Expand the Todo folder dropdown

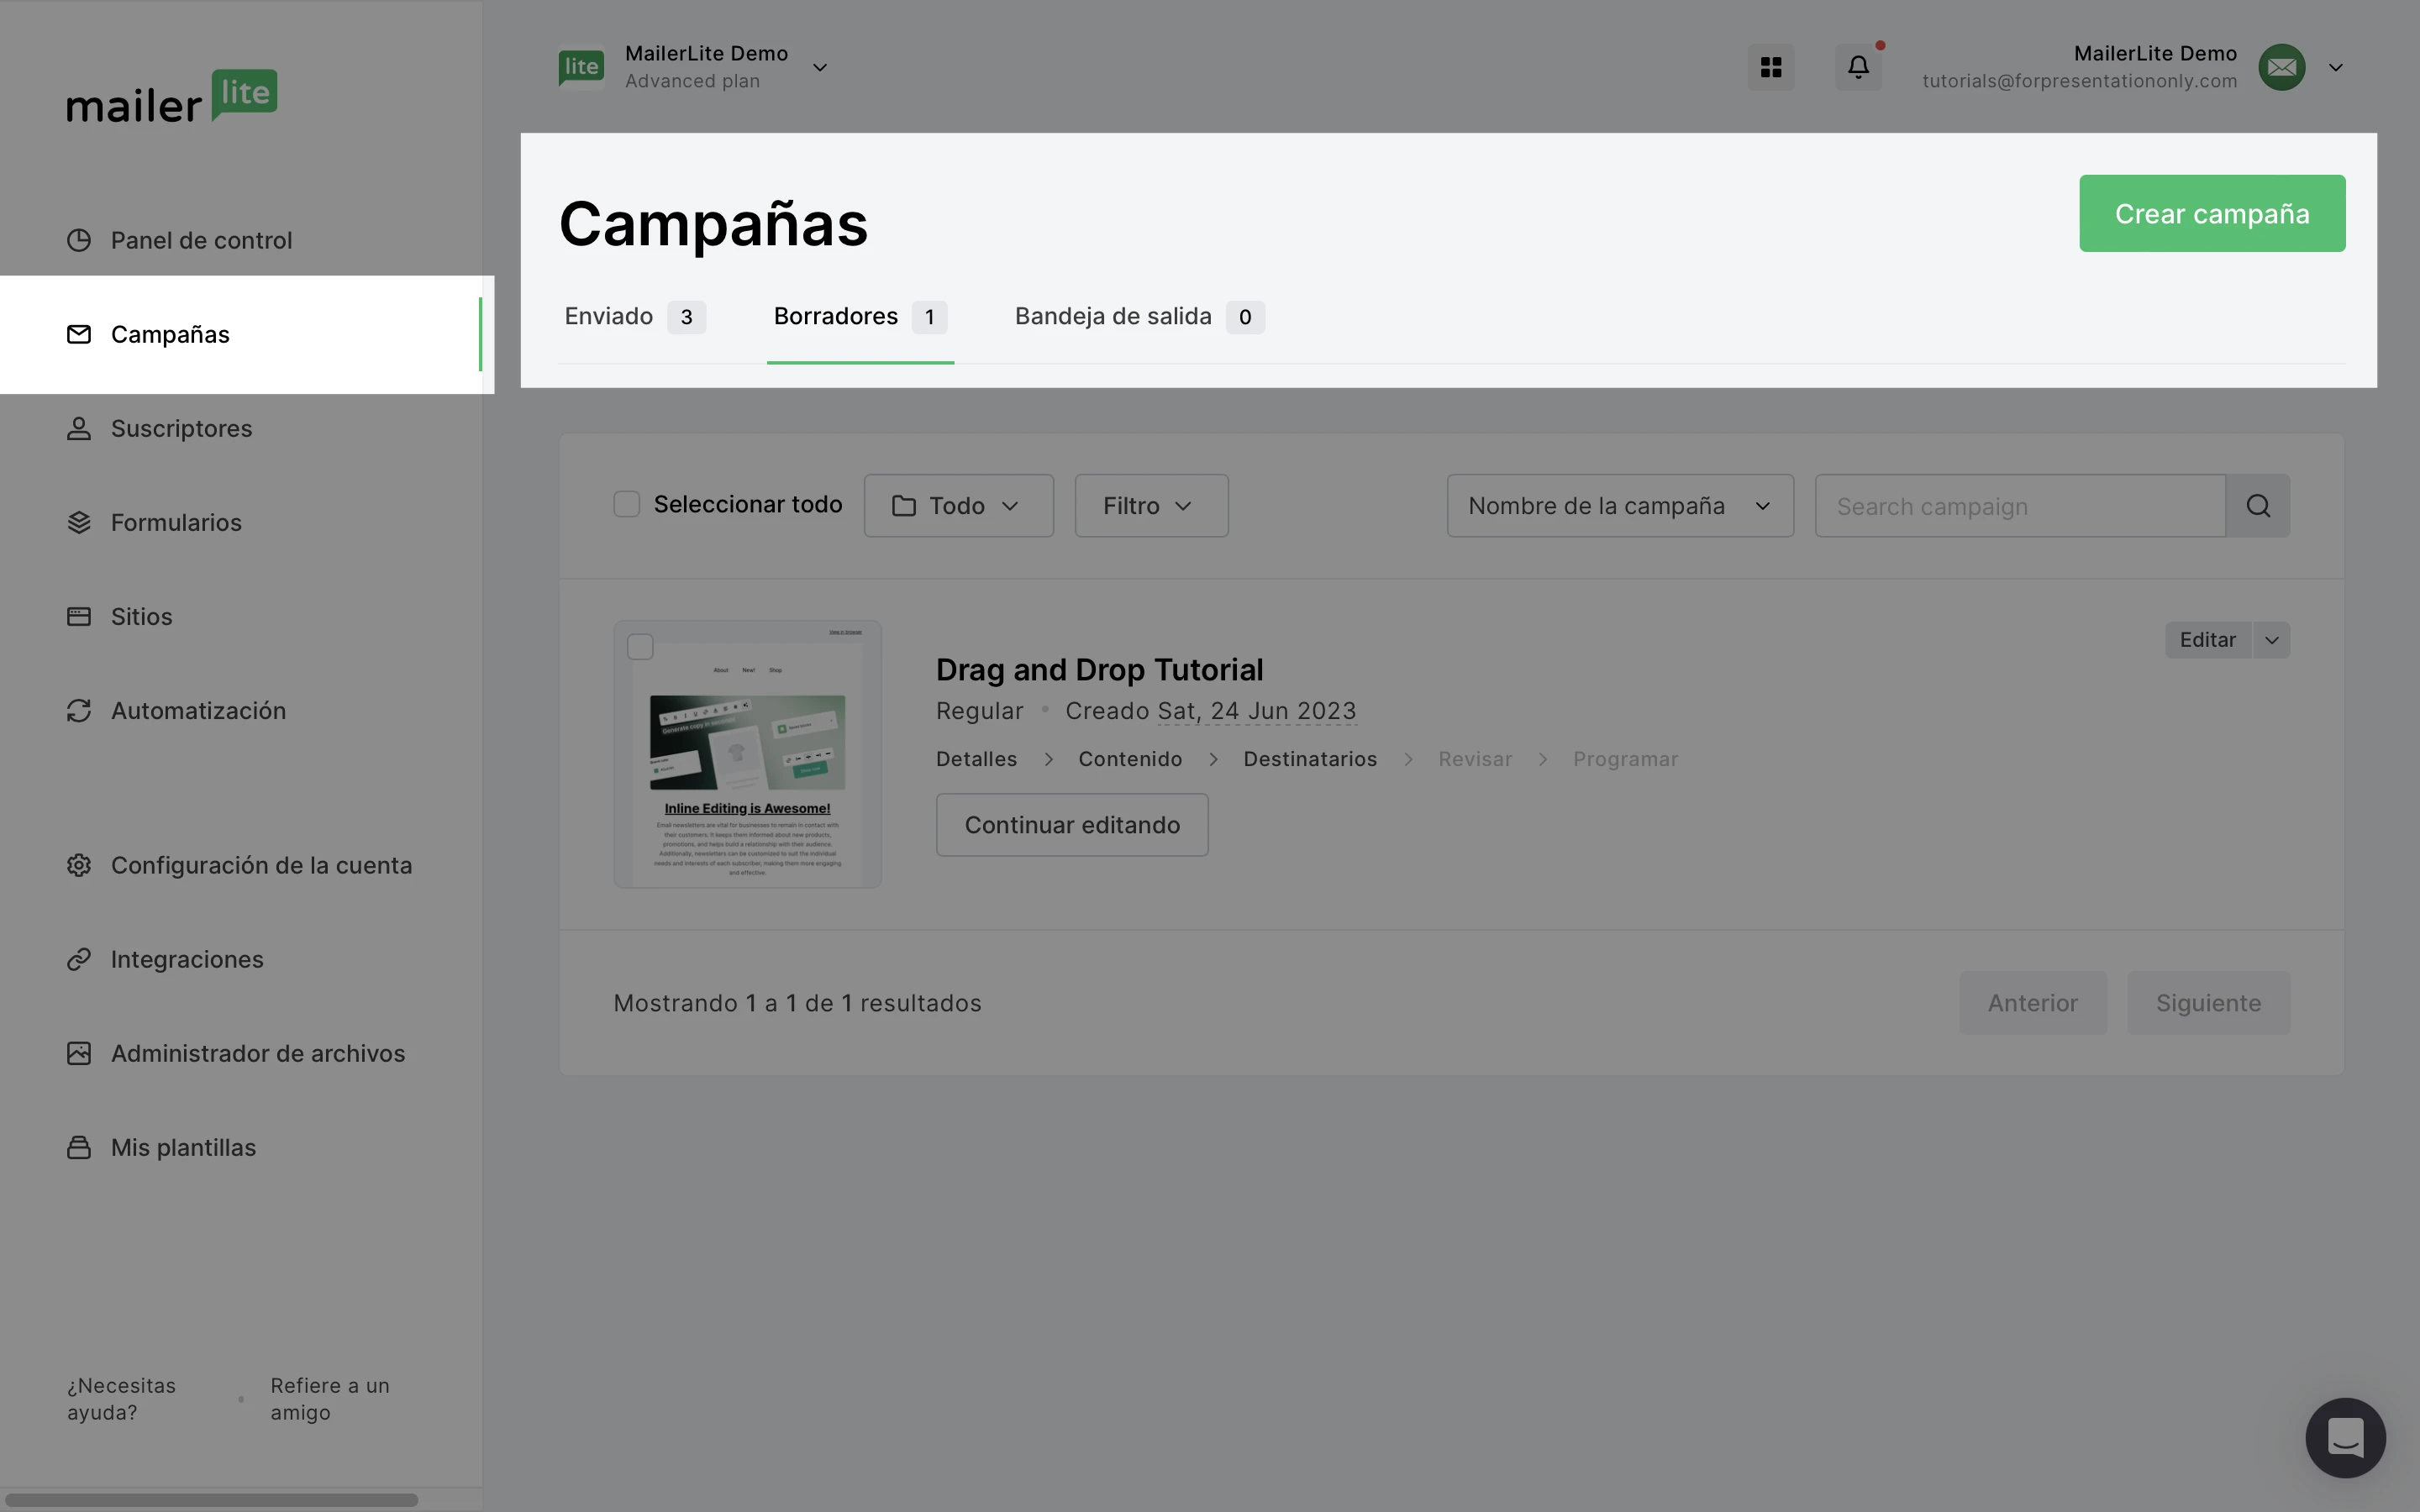click(958, 506)
